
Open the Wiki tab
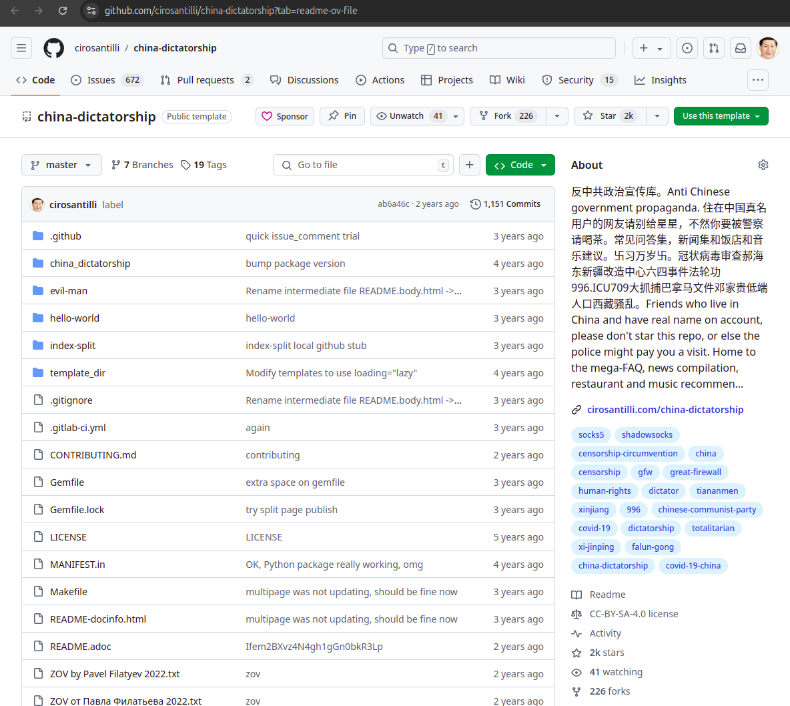click(x=507, y=79)
